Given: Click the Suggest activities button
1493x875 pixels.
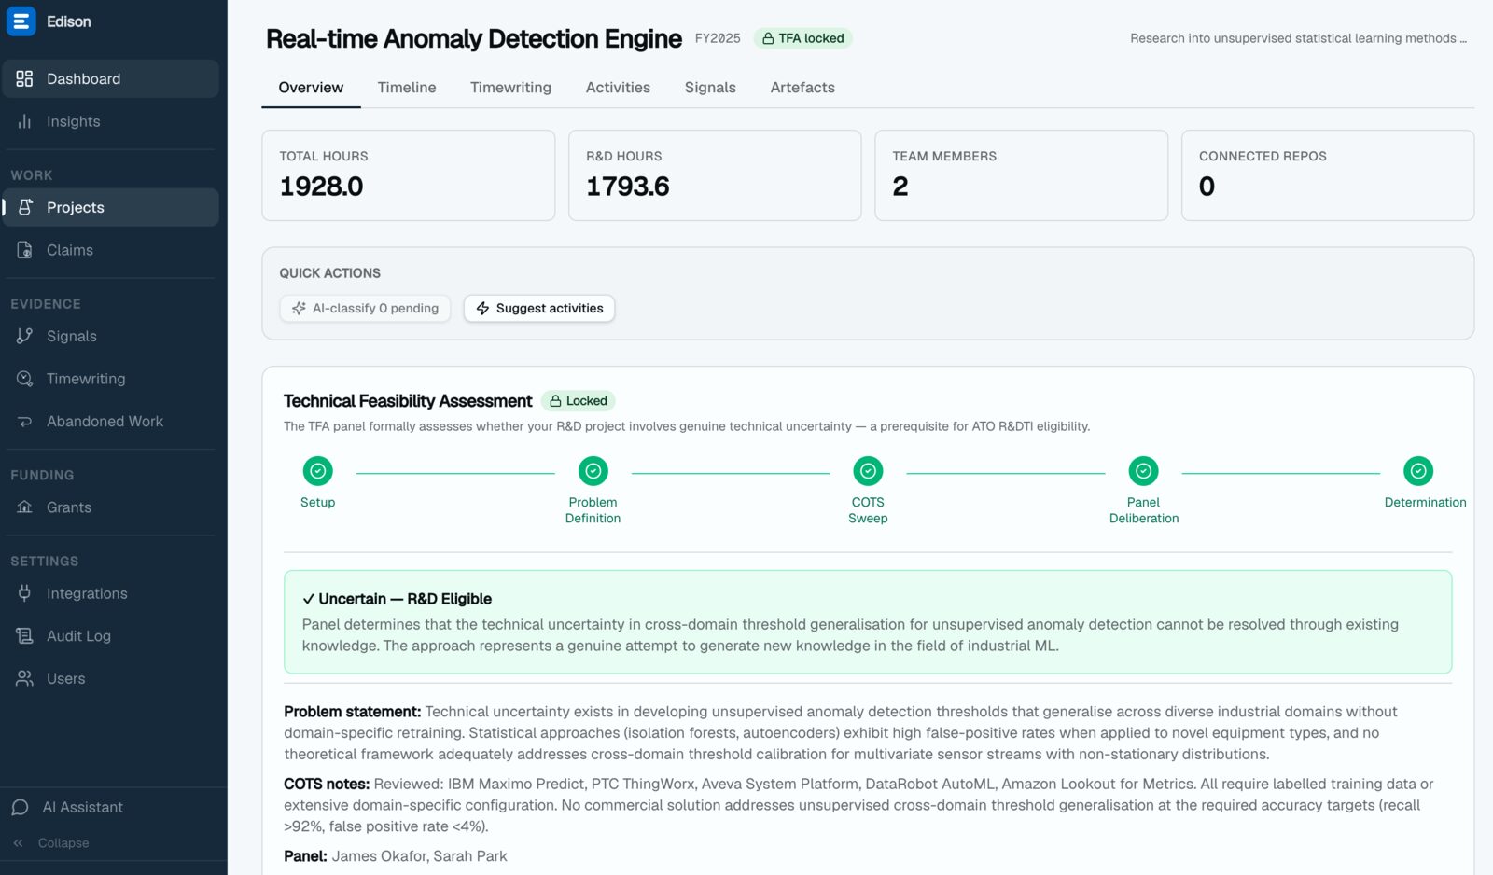Looking at the screenshot, I should 539,308.
